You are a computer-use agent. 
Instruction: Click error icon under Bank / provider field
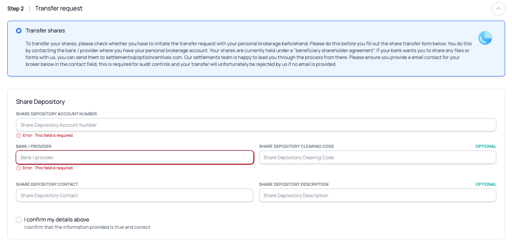(19, 168)
